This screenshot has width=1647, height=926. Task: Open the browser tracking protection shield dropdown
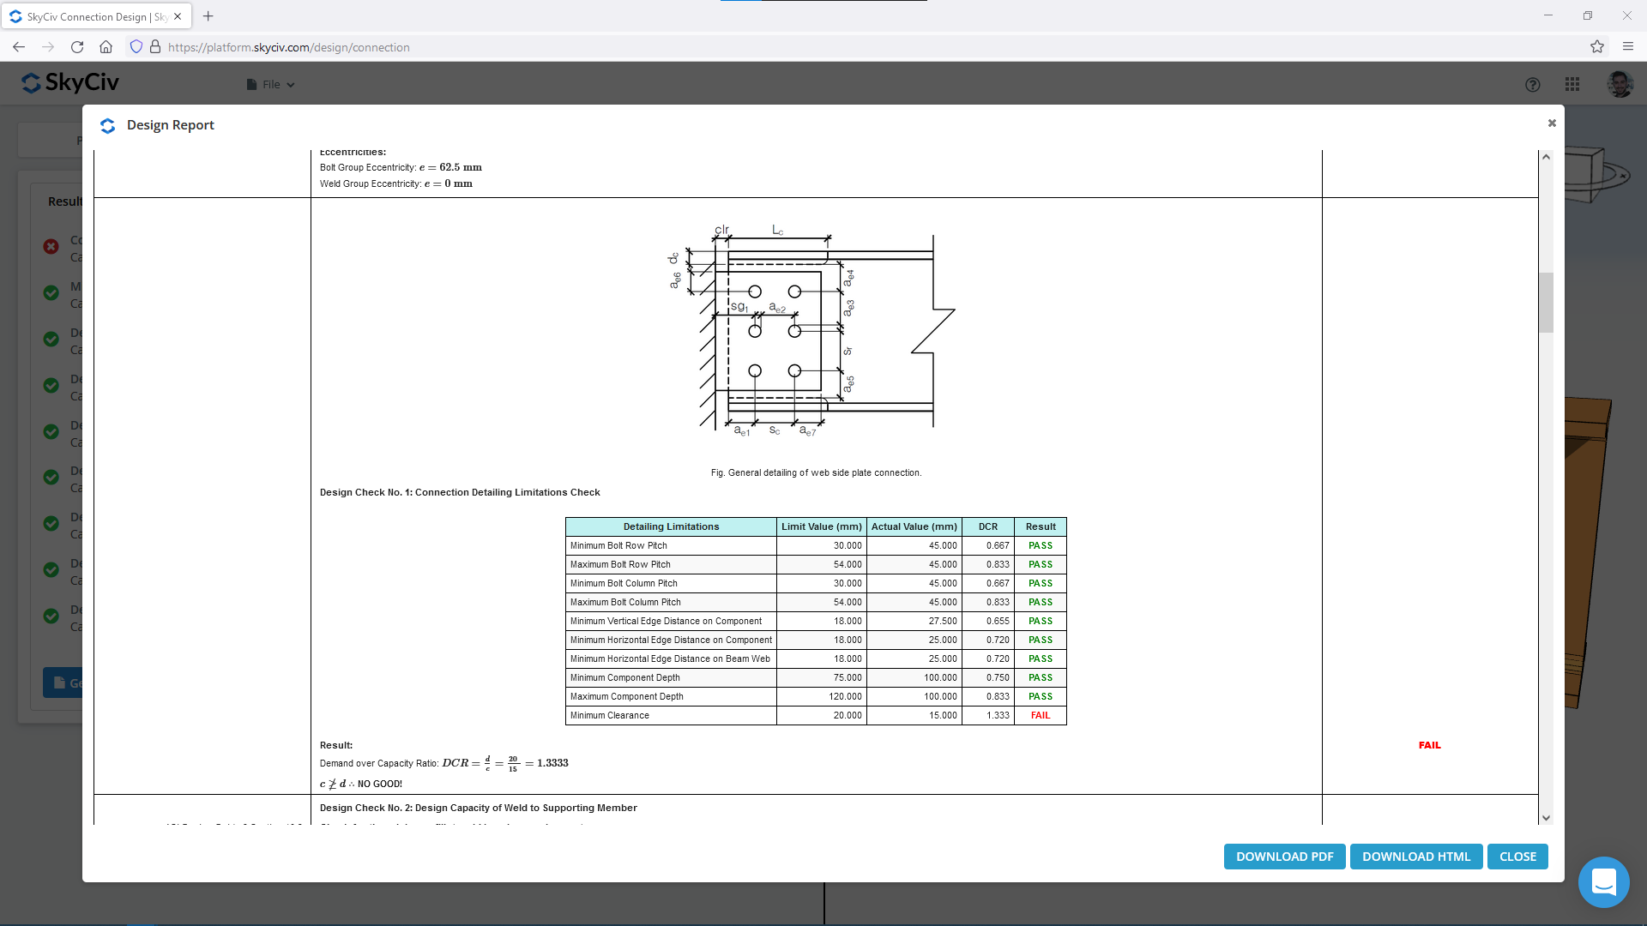click(136, 47)
